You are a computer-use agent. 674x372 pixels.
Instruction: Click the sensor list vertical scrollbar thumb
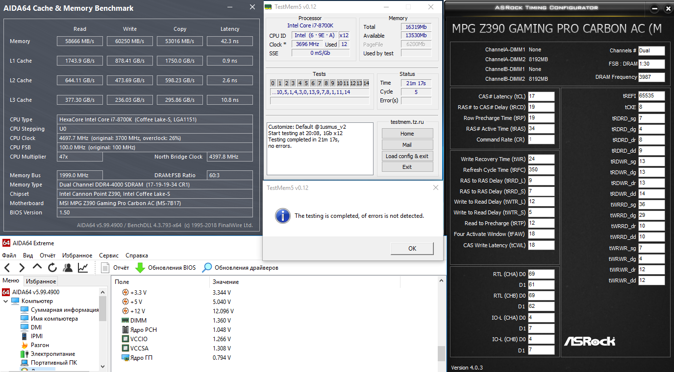441,352
